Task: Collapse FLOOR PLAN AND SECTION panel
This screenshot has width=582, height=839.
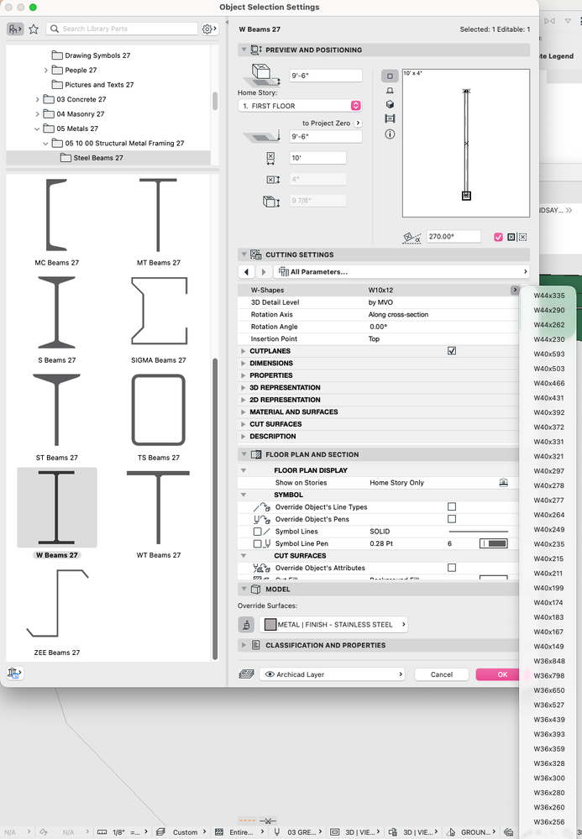Action: tap(244, 454)
